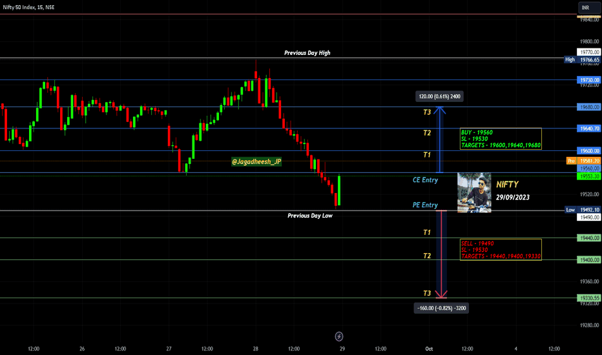Click the lightning bolt event icon
602x355 pixels.
pyautogui.click(x=339, y=336)
